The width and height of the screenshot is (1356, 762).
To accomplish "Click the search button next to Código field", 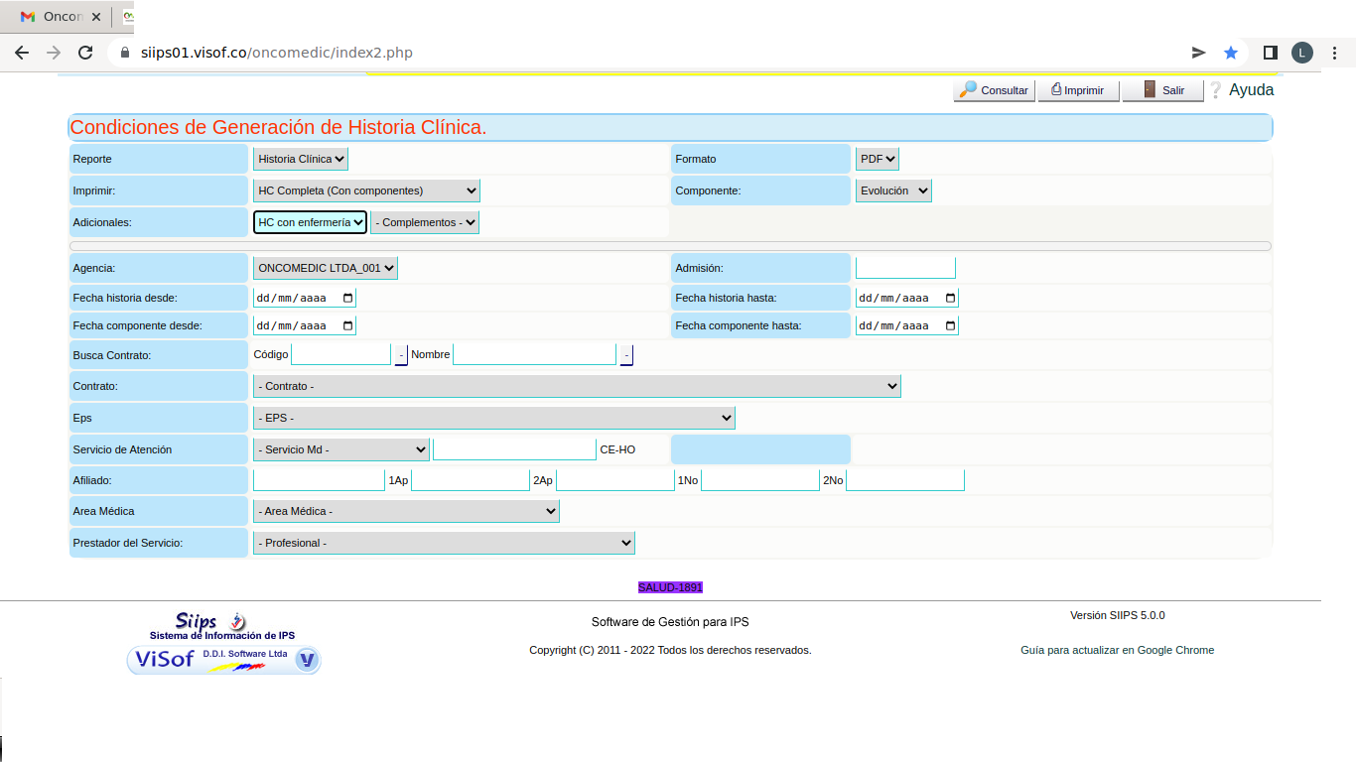I will [x=401, y=355].
